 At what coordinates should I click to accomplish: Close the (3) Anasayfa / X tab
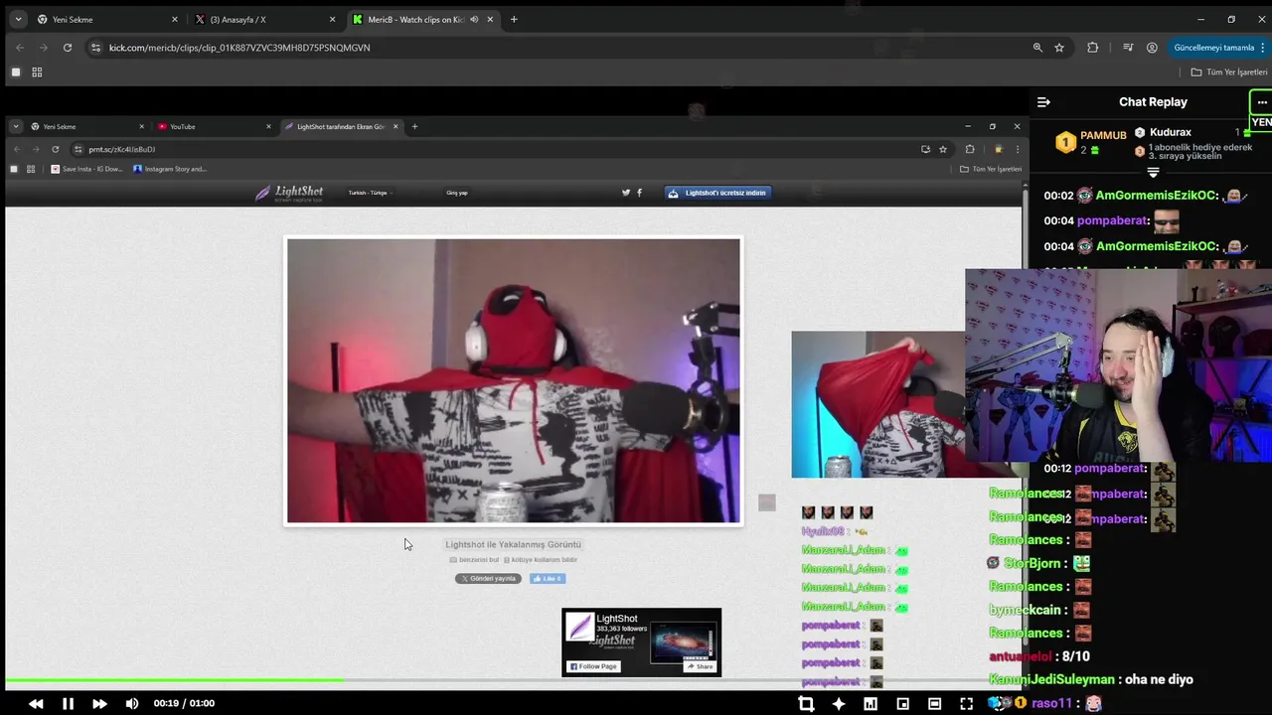332,19
